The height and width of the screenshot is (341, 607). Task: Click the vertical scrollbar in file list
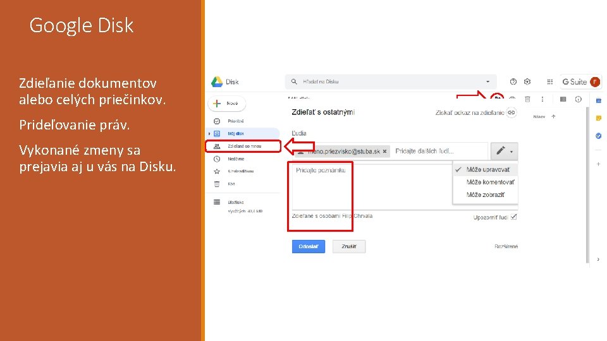tap(587, 185)
